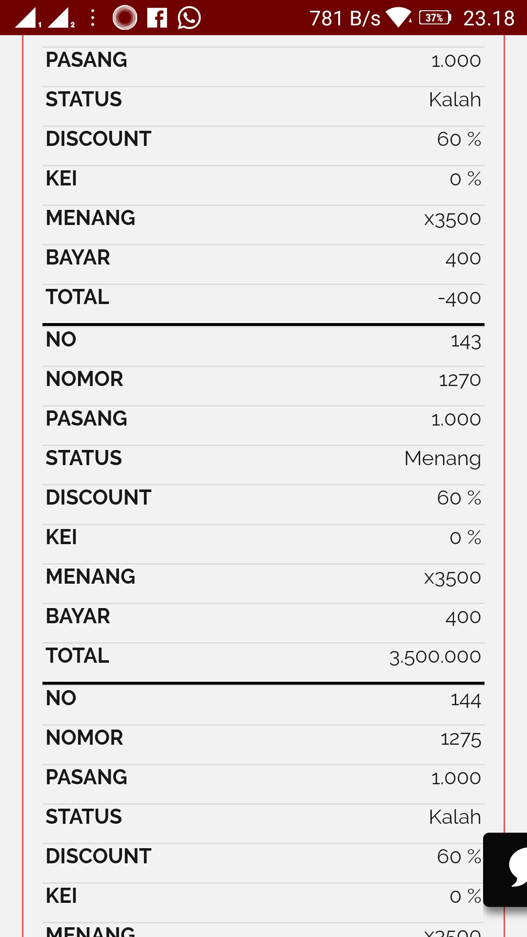Select nomor value 1275
The image size is (527, 937).
point(461,738)
